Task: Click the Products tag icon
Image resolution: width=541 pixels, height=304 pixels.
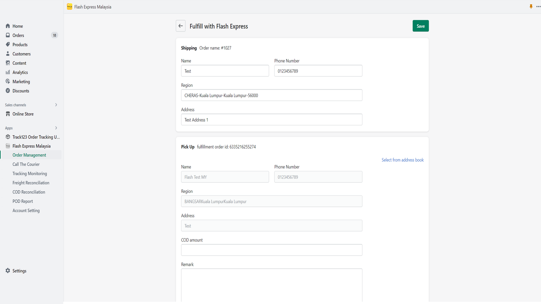Action: tap(8, 45)
